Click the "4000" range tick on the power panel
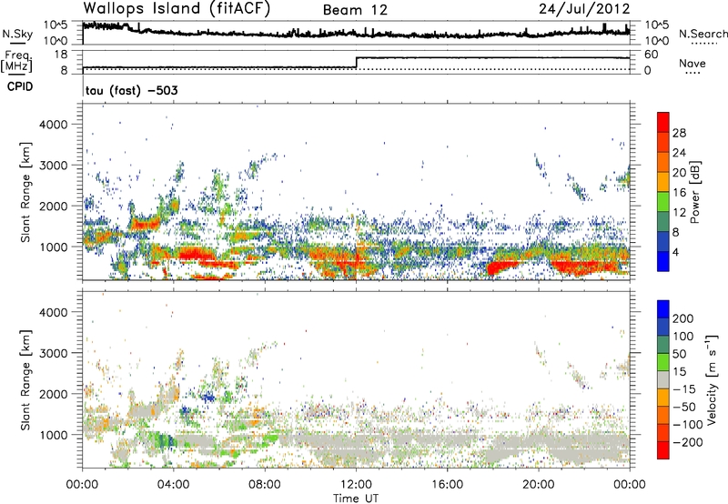 click(x=53, y=125)
